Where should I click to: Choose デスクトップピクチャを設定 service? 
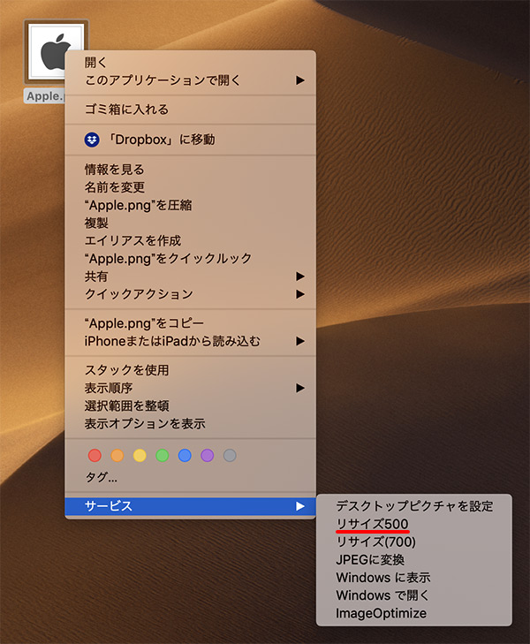click(x=414, y=506)
